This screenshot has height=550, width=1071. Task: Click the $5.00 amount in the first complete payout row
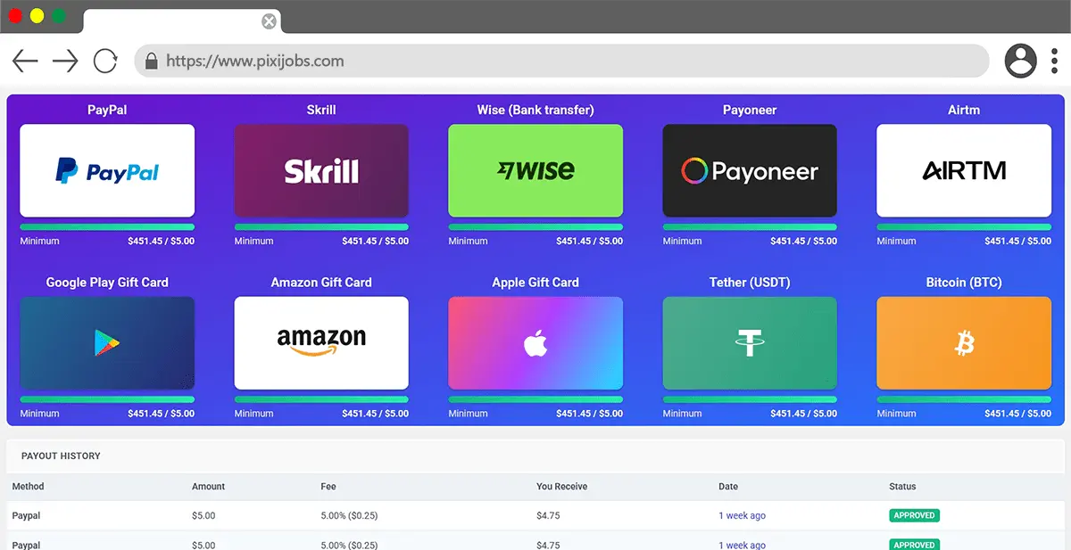point(203,516)
